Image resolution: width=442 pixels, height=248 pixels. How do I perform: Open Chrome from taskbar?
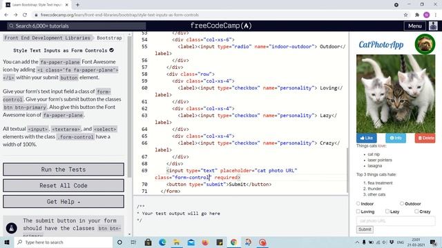233,242
